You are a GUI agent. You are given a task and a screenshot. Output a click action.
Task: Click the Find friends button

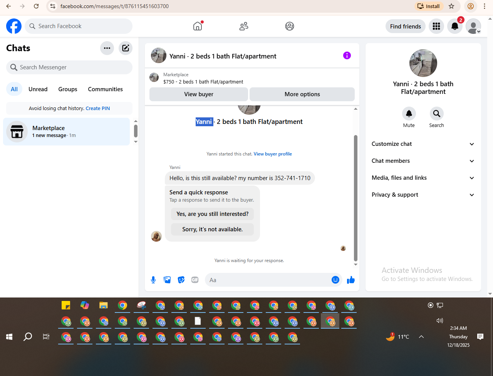click(x=406, y=26)
